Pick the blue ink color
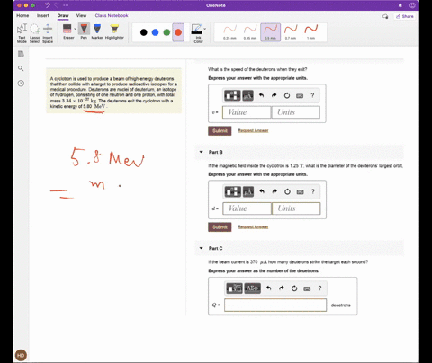 (x=155, y=32)
